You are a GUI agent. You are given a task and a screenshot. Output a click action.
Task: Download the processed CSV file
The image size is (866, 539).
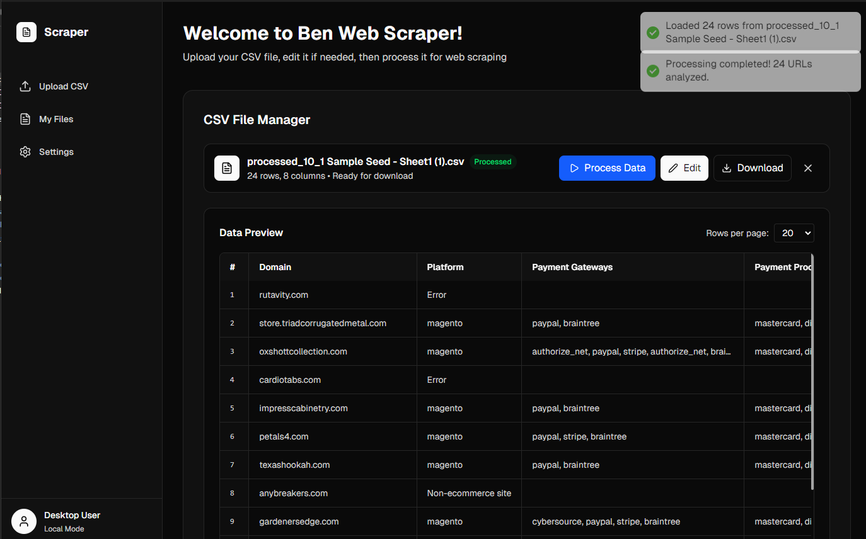(x=752, y=168)
